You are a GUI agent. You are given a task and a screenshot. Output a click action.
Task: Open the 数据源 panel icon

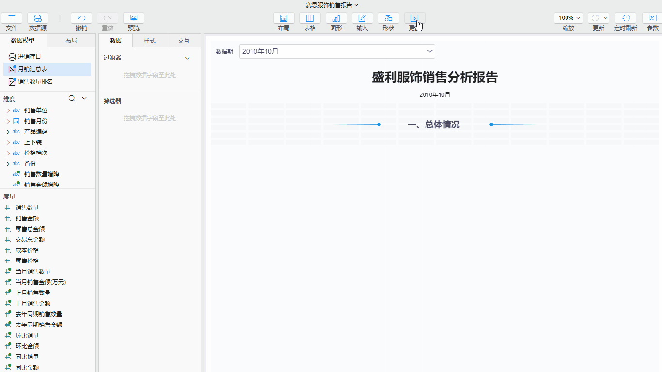[37, 18]
